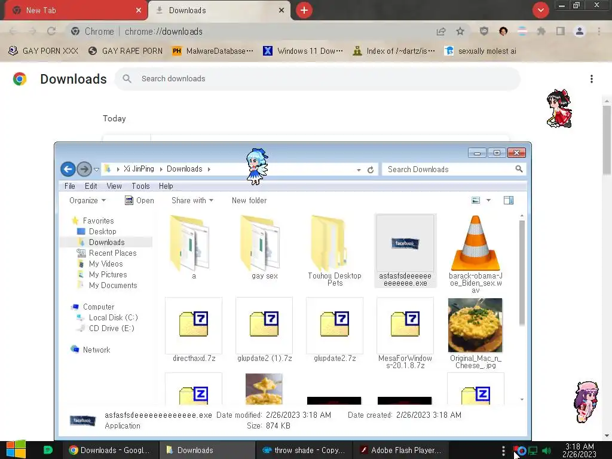The image size is (612, 459).
Task: Open recent locations dropdown near nav arrows
Action: [x=96, y=169]
